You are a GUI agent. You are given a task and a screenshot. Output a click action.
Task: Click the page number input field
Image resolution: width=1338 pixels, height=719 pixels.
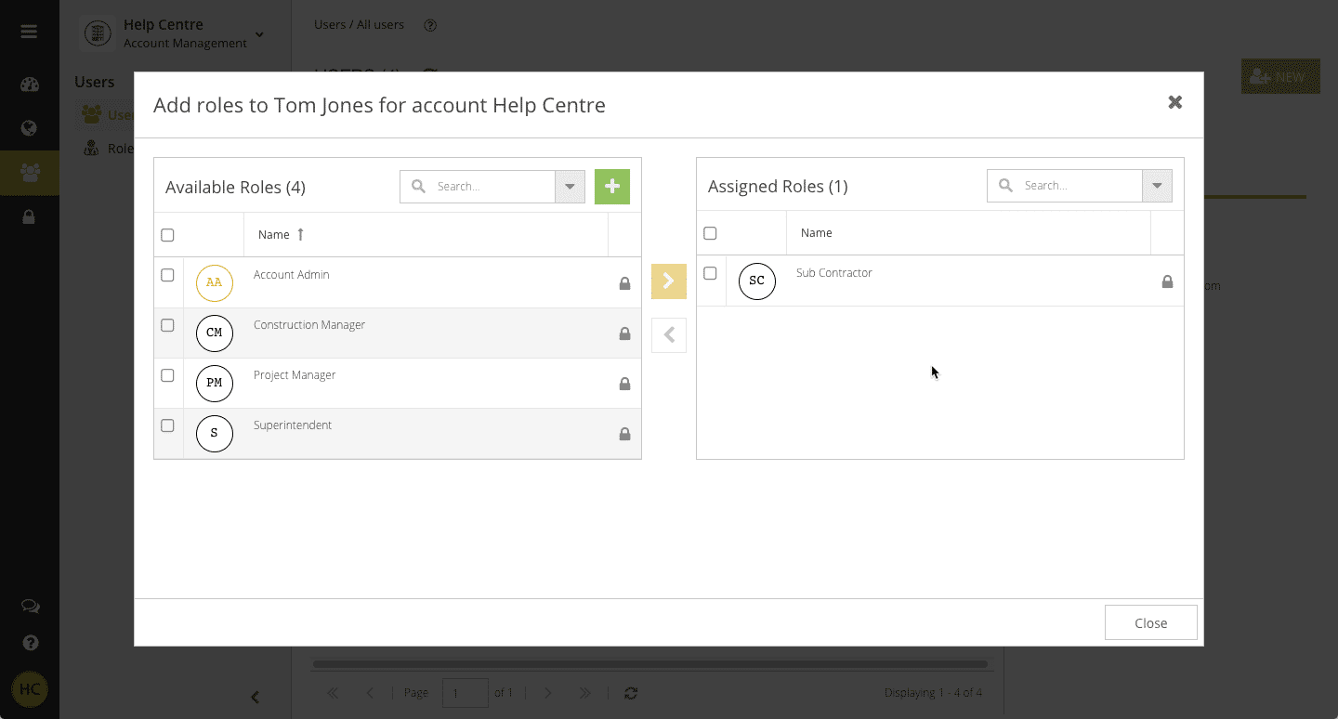(x=466, y=693)
